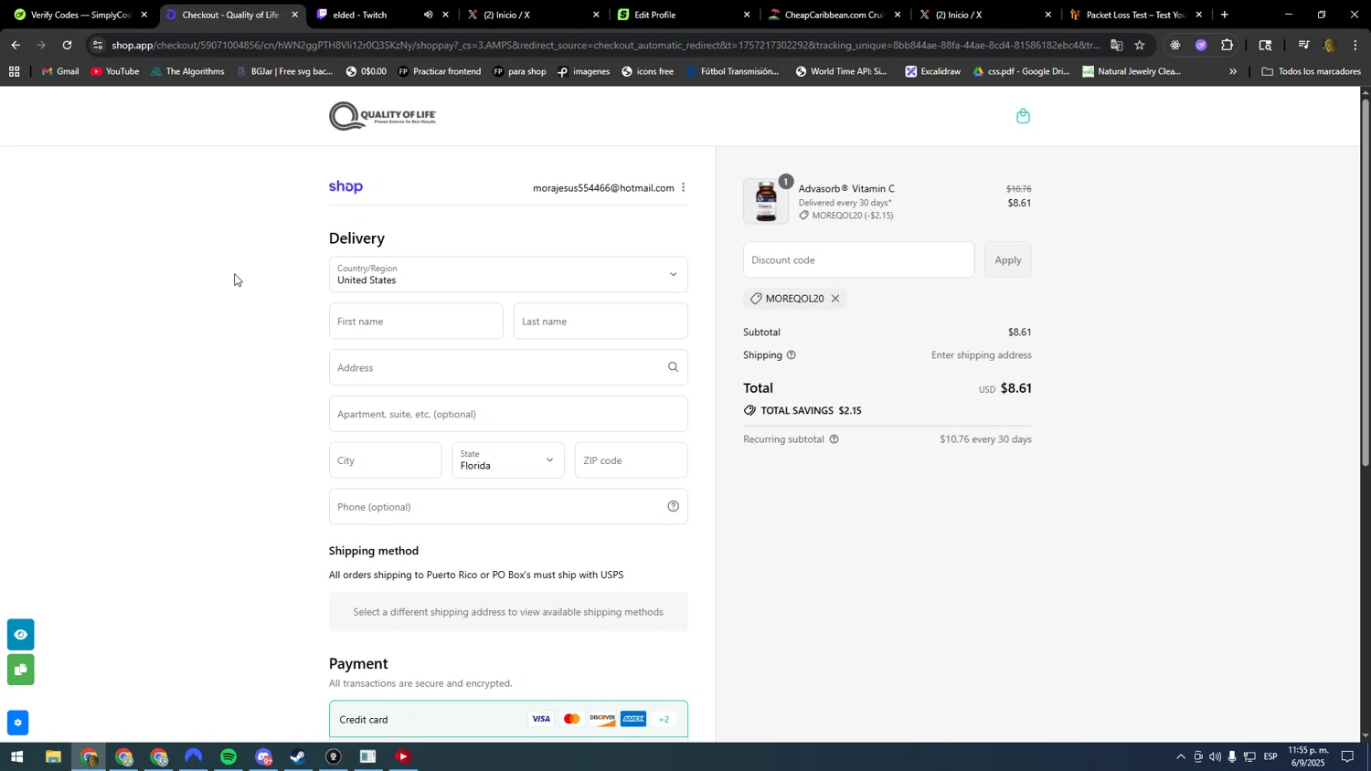Expand the hidden bookmarks overflow chevron
This screenshot has height=771, width=1371.
tap(1233, 71)
